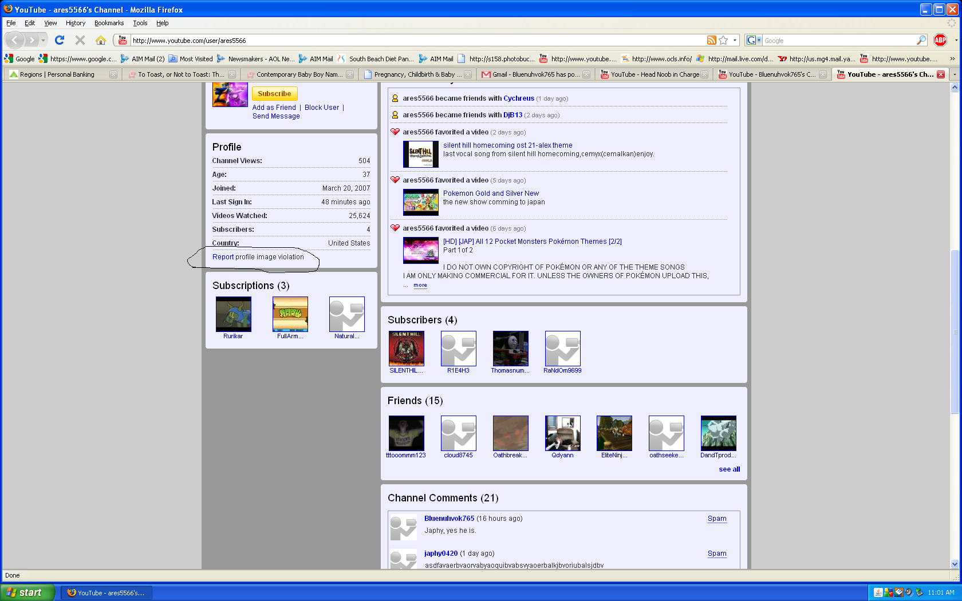This screenshot has width=962, height=601.
Task: Open the SILENTHIL subscriber avatar
Action: pyautogui.click(x=406, y=349)
